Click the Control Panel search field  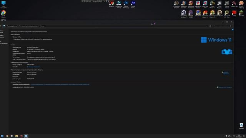223,26
